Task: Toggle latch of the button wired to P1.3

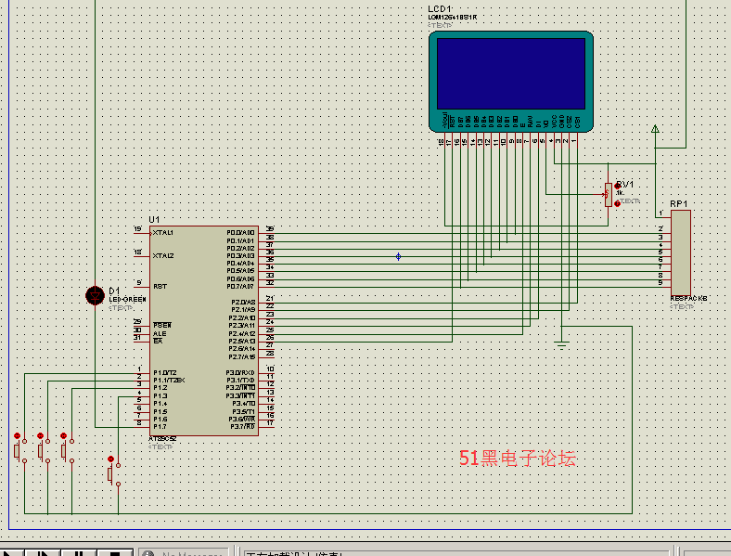Action: pyautogui.click(x=111, y=459)
